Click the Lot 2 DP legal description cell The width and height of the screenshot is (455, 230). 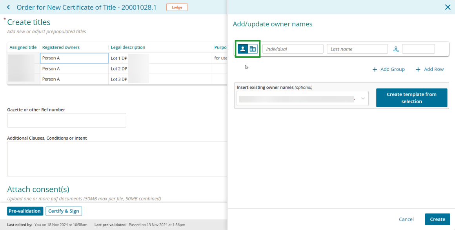(x=160, y=68)
